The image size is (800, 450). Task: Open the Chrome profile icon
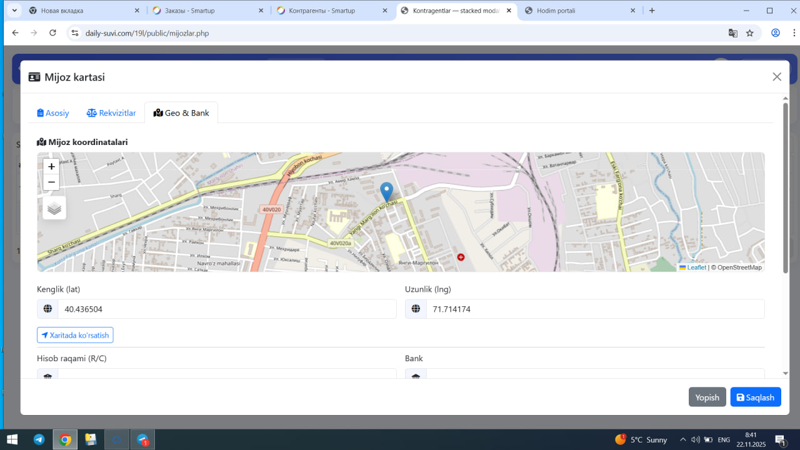point(776,33)
